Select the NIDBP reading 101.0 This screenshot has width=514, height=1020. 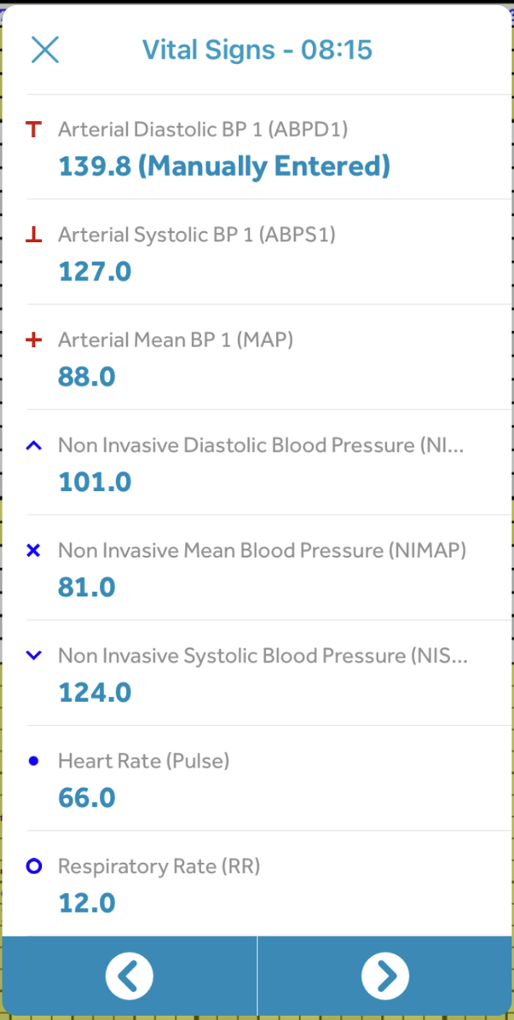(95, 482)
